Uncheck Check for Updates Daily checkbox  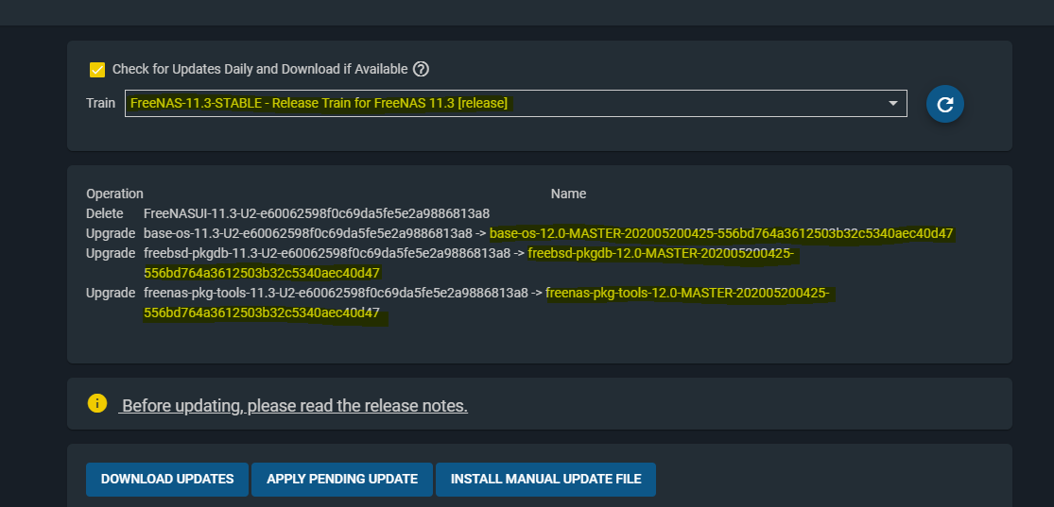pyautogui.click(x=97, y=70)
